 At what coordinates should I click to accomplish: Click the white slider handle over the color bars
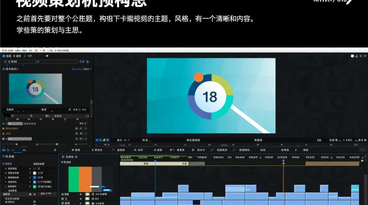click(94, 187)
